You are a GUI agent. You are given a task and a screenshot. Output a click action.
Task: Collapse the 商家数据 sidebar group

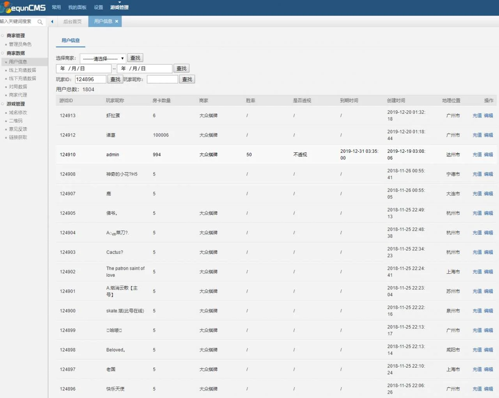pyautogui.click(x=16, y=53)
